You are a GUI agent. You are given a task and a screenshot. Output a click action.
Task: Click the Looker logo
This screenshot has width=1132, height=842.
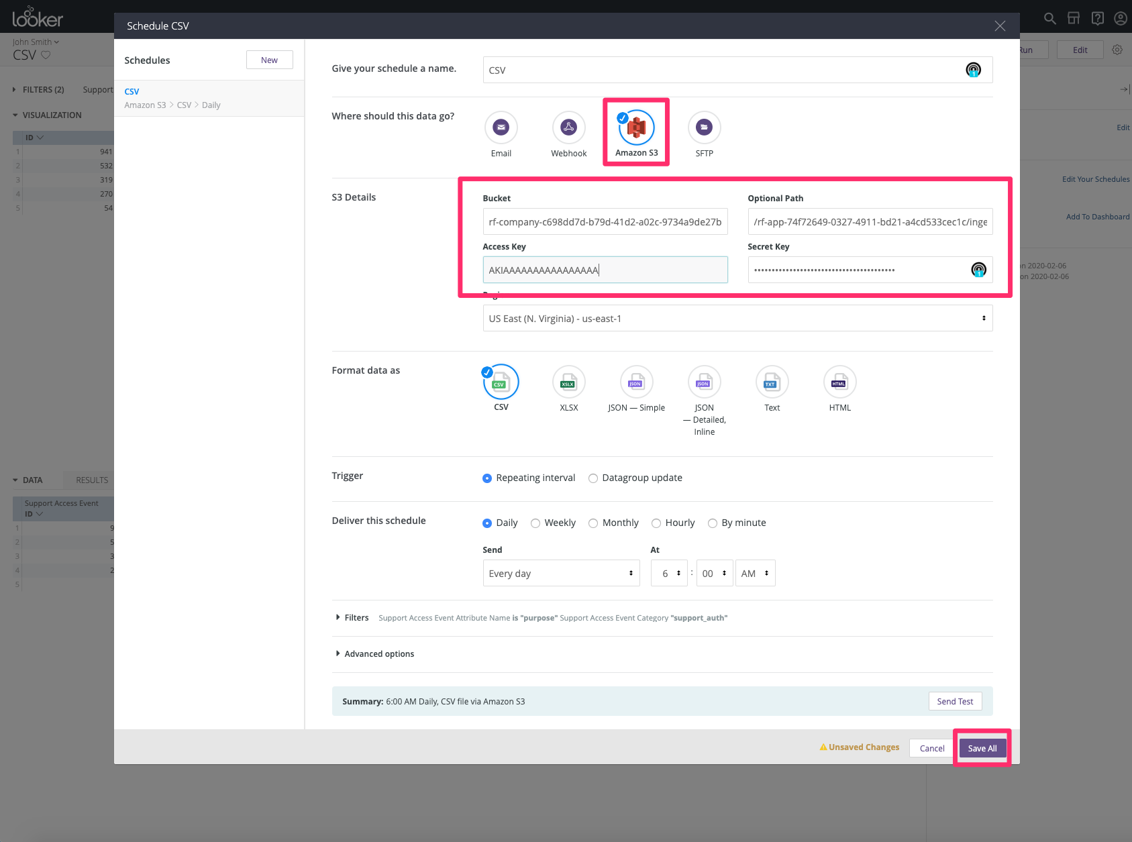coord(38,17)
